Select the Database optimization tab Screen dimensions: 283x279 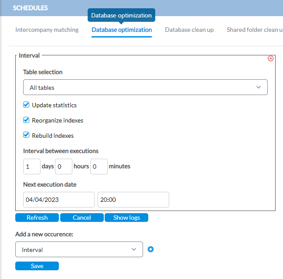122,30
